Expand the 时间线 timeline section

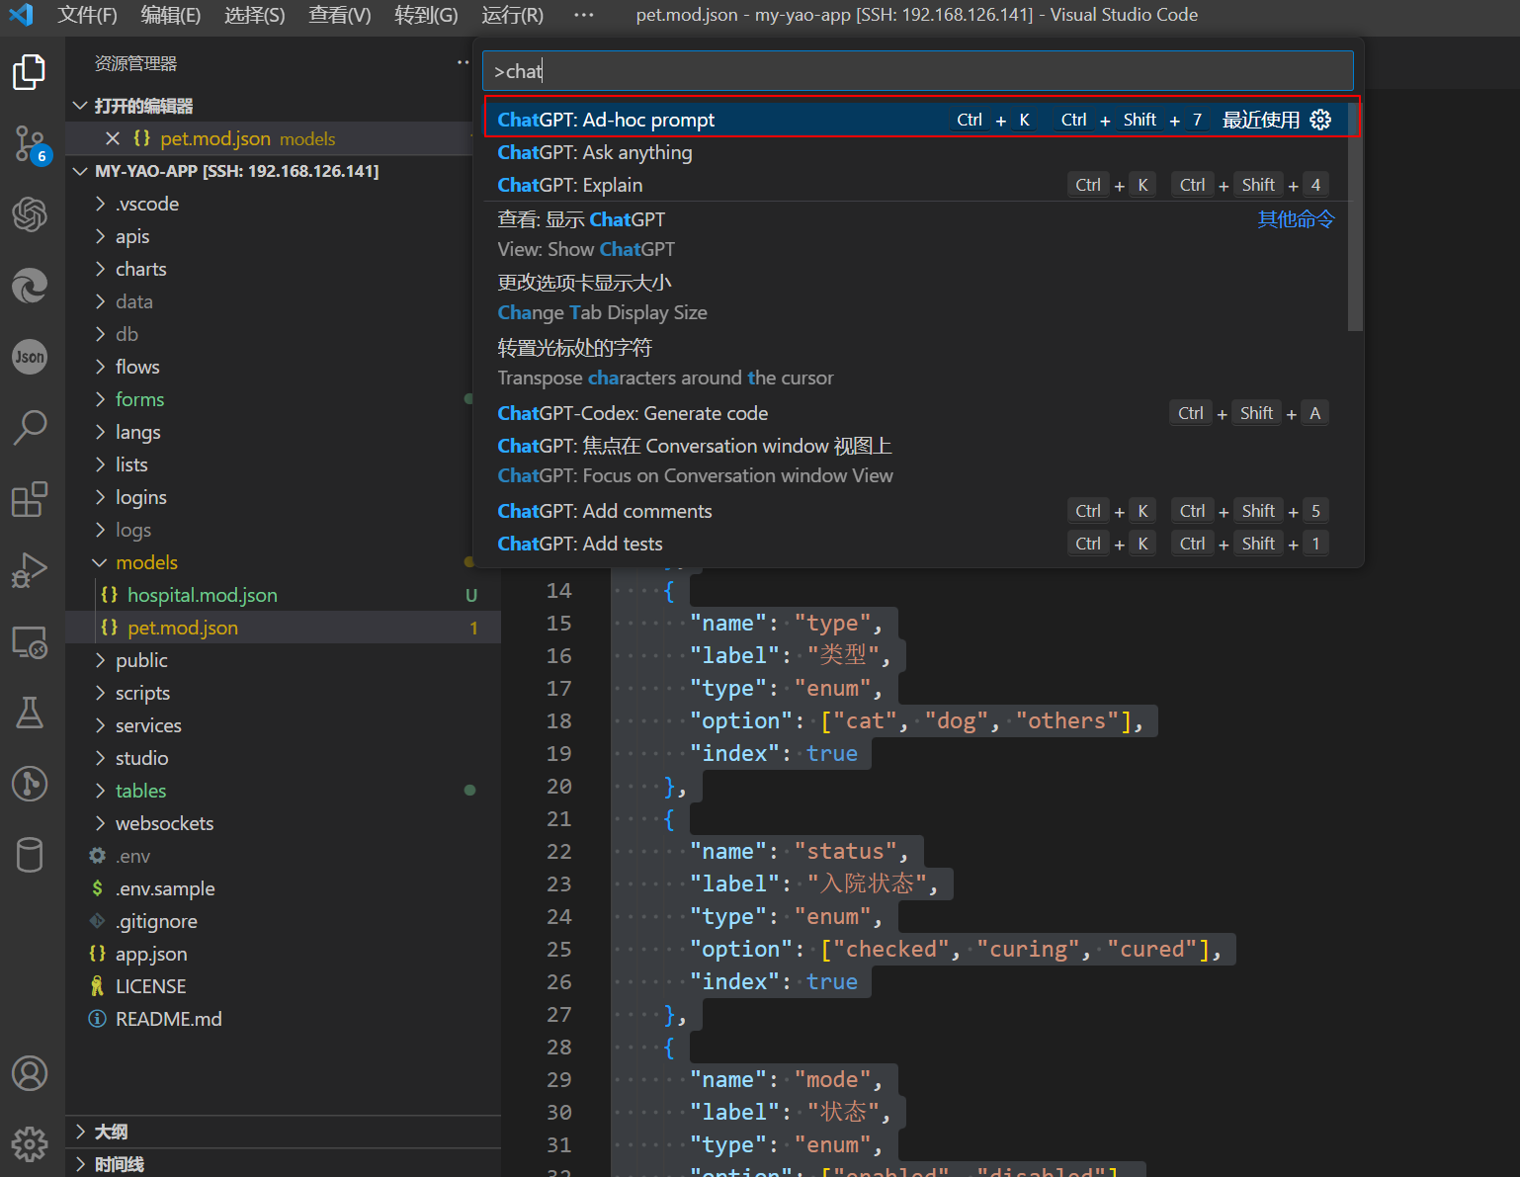coord(119,1164)
